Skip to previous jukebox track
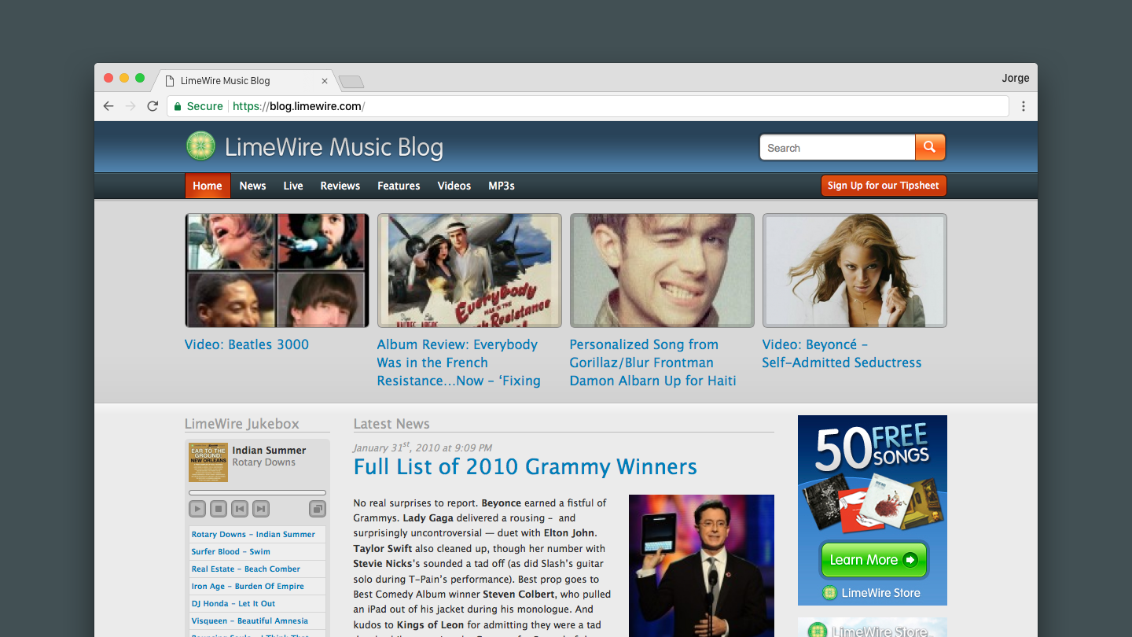Screen dimensions: 1132x637 point(240,509)
